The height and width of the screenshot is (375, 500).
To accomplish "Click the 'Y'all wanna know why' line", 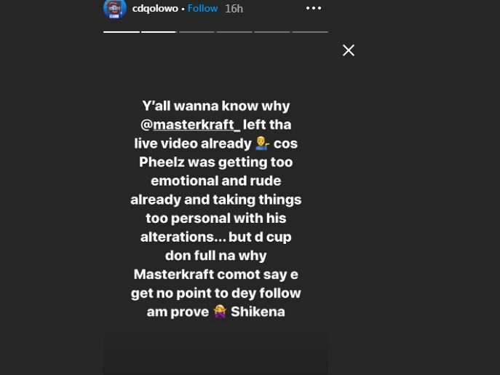I will [x=216, y=106].
